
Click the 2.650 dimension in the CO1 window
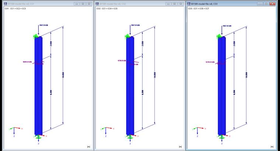point(51,43)
